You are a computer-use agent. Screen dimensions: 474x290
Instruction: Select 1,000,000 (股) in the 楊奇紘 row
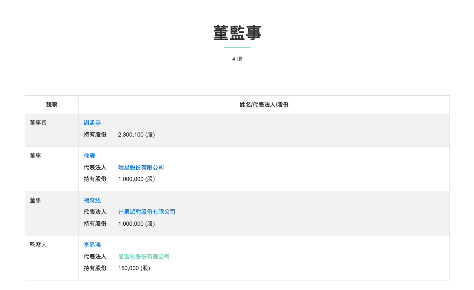[136, 224]
